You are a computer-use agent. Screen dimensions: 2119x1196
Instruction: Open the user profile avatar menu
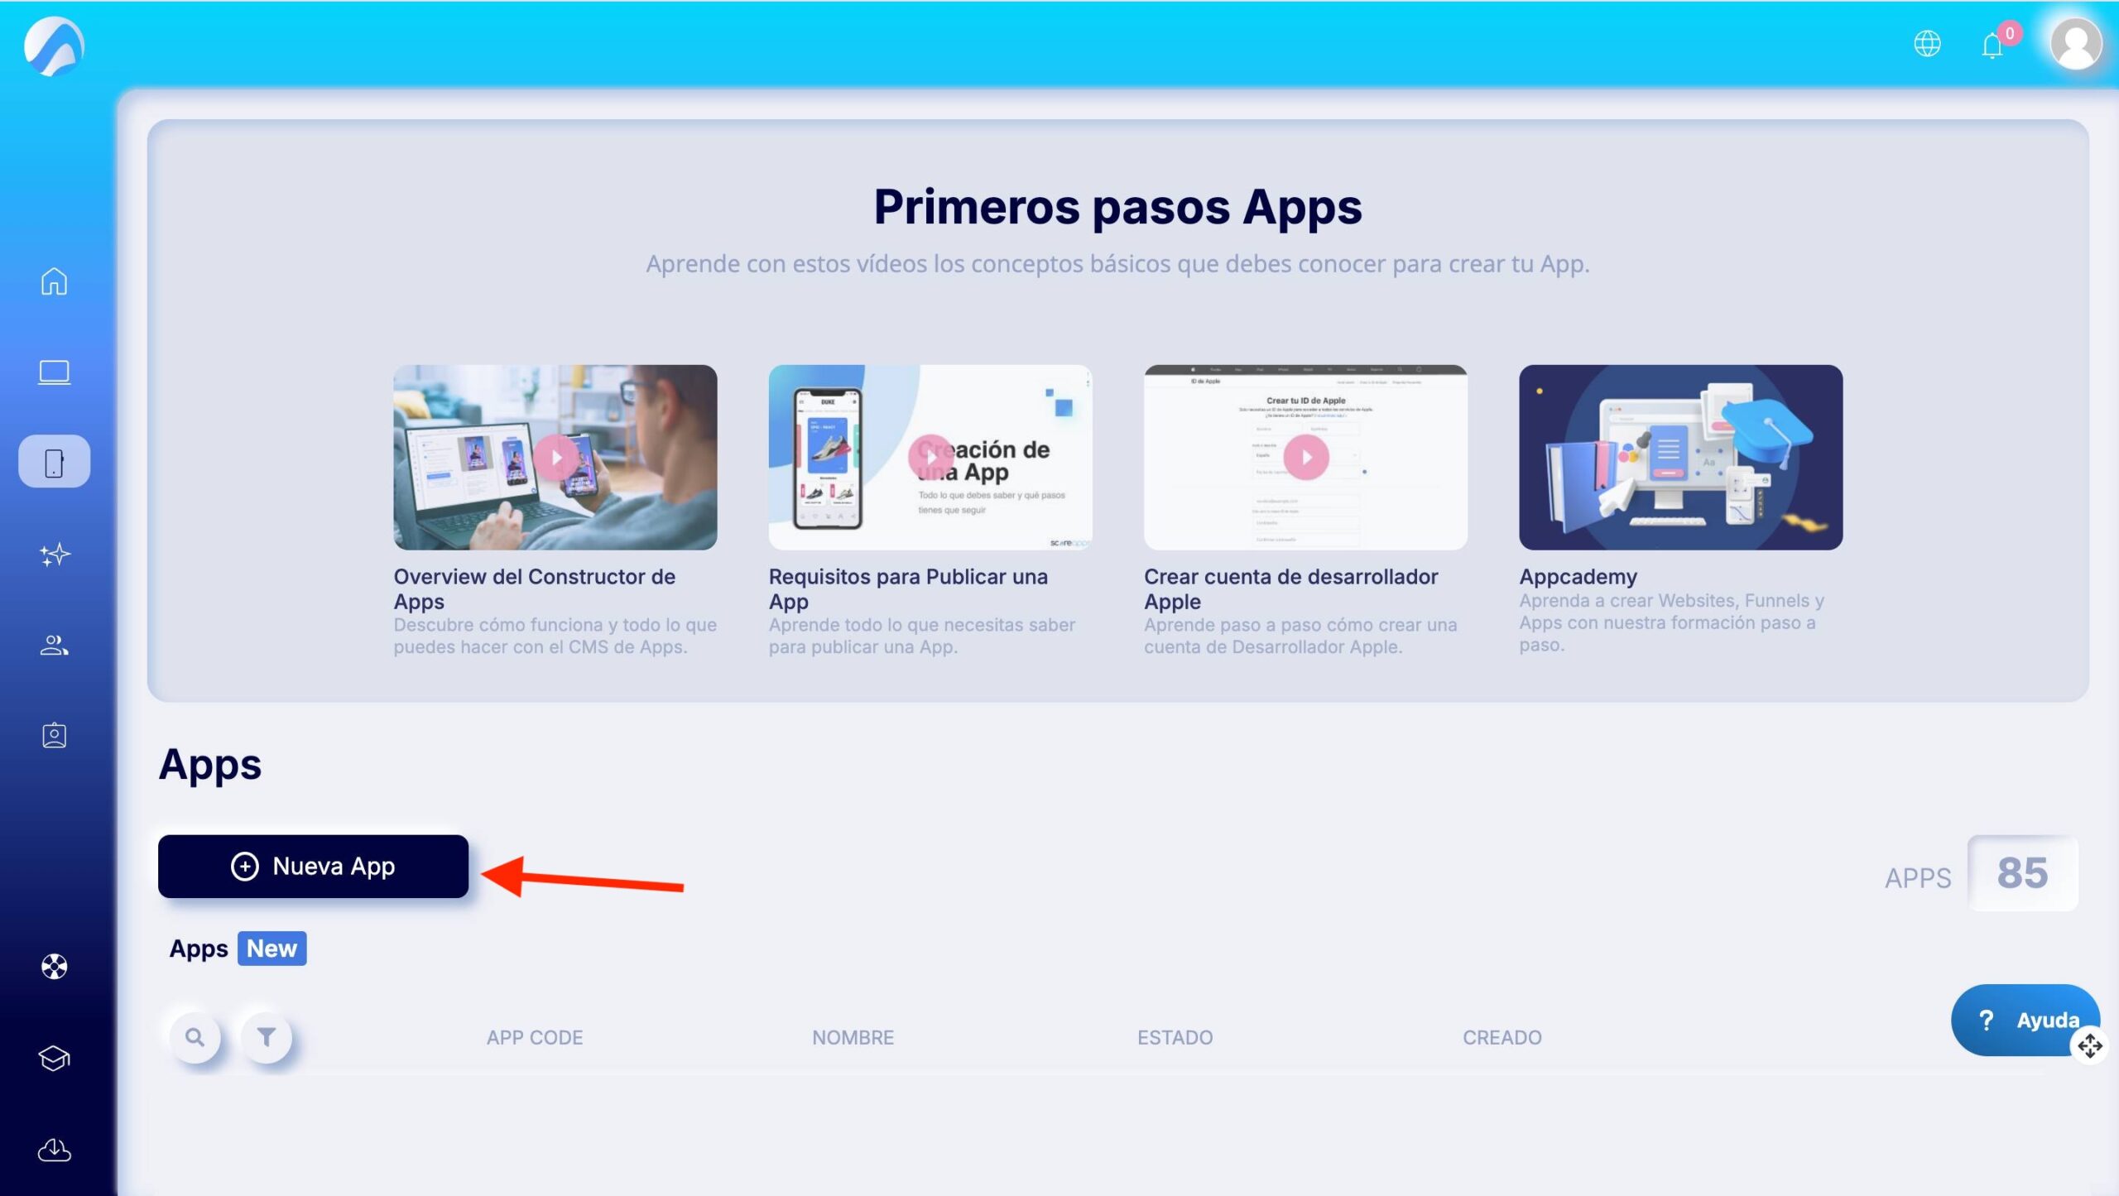[x=2075, y=43]
